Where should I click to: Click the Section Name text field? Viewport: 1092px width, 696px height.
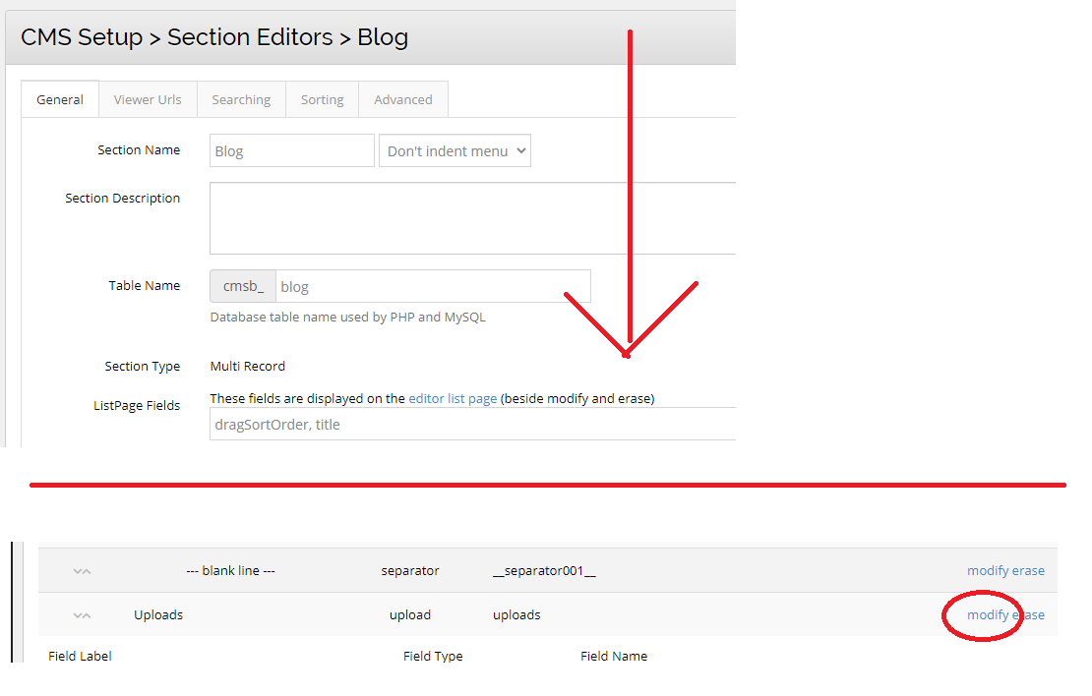tap(291, 151)
